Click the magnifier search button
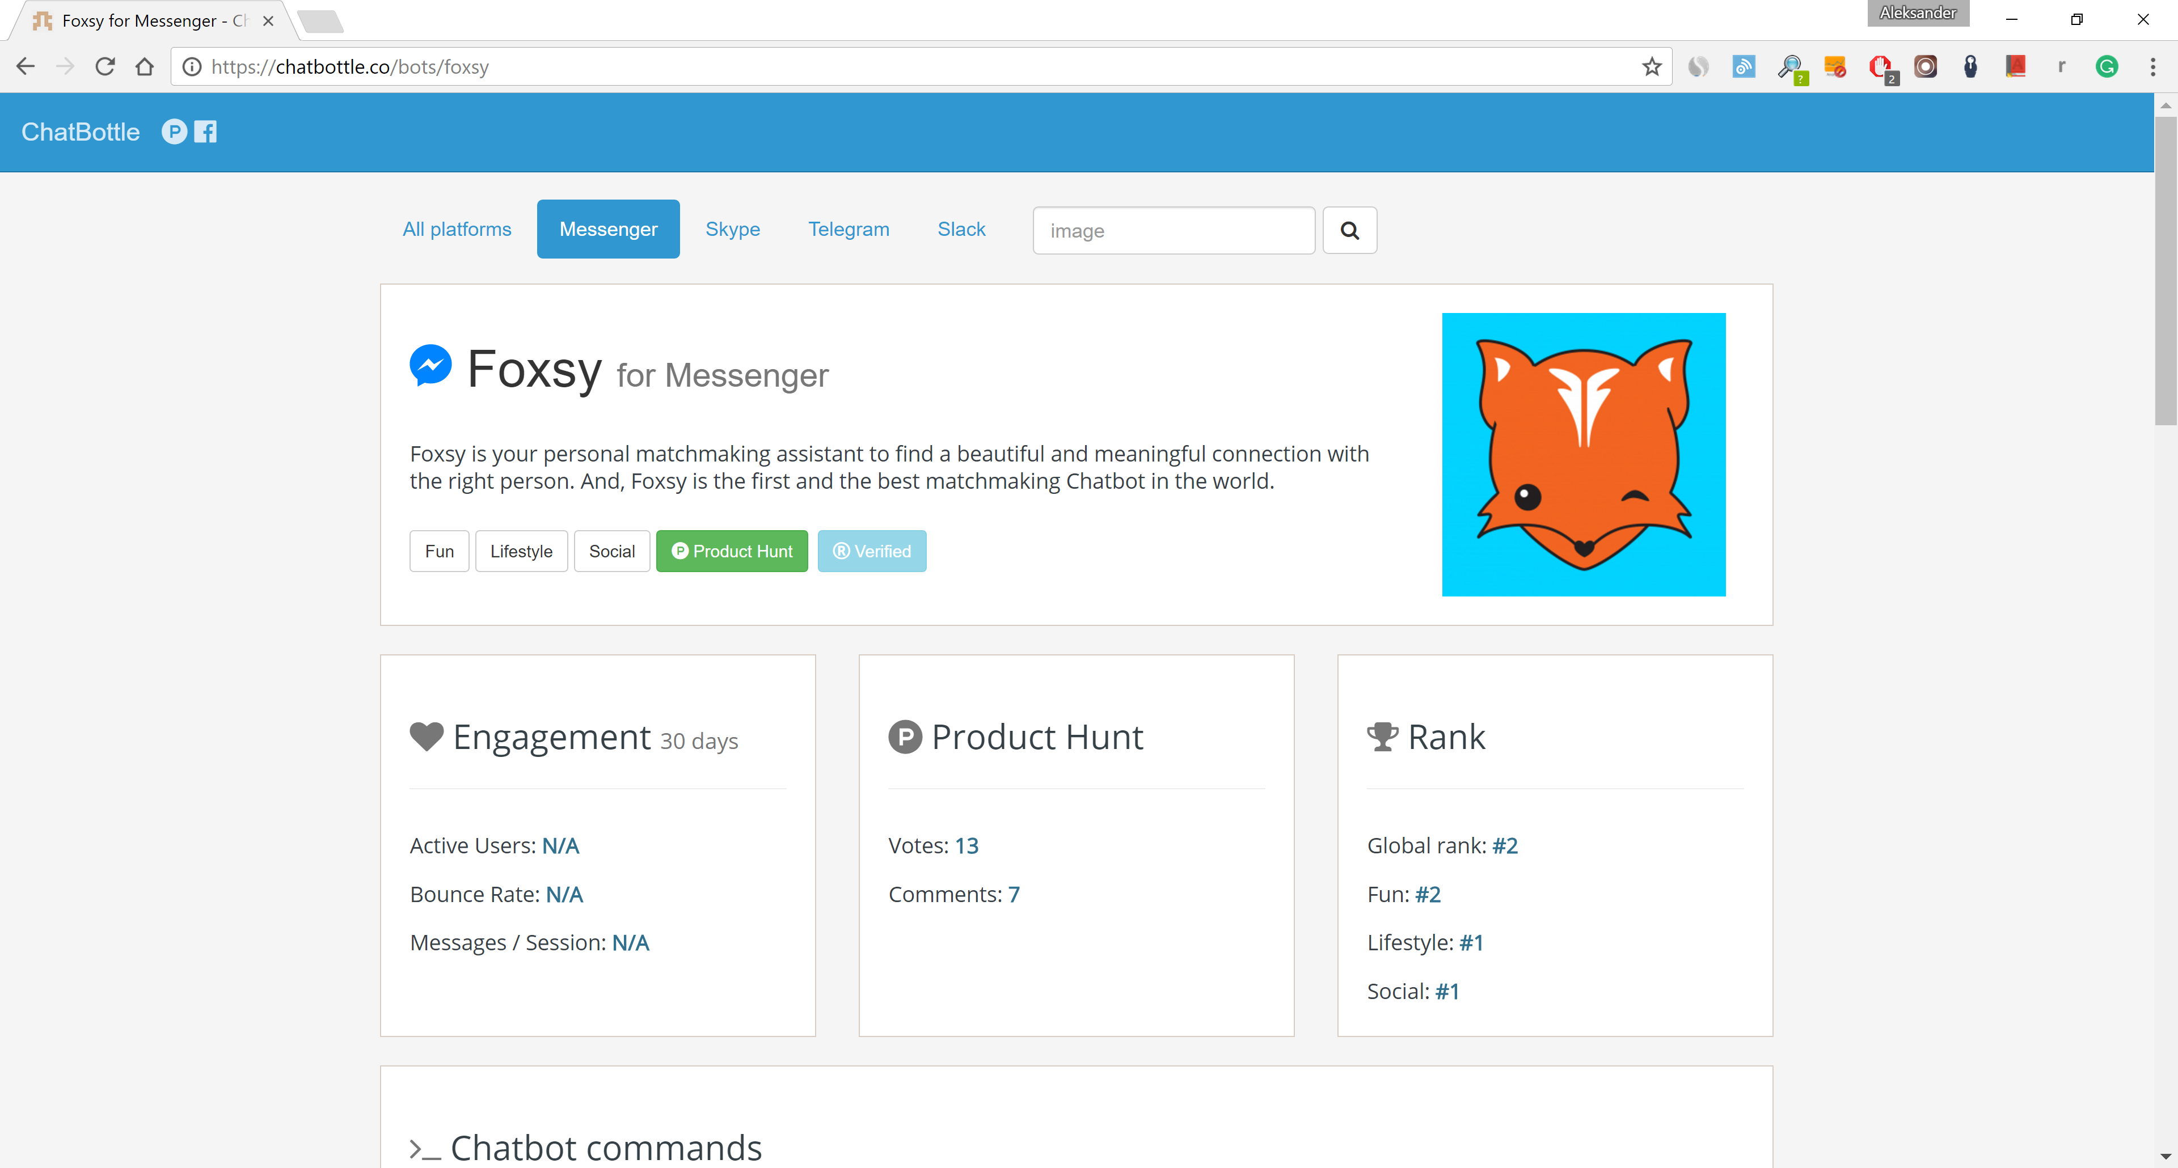This screenshot has width=2178, height=1168. click(1349, 230)
